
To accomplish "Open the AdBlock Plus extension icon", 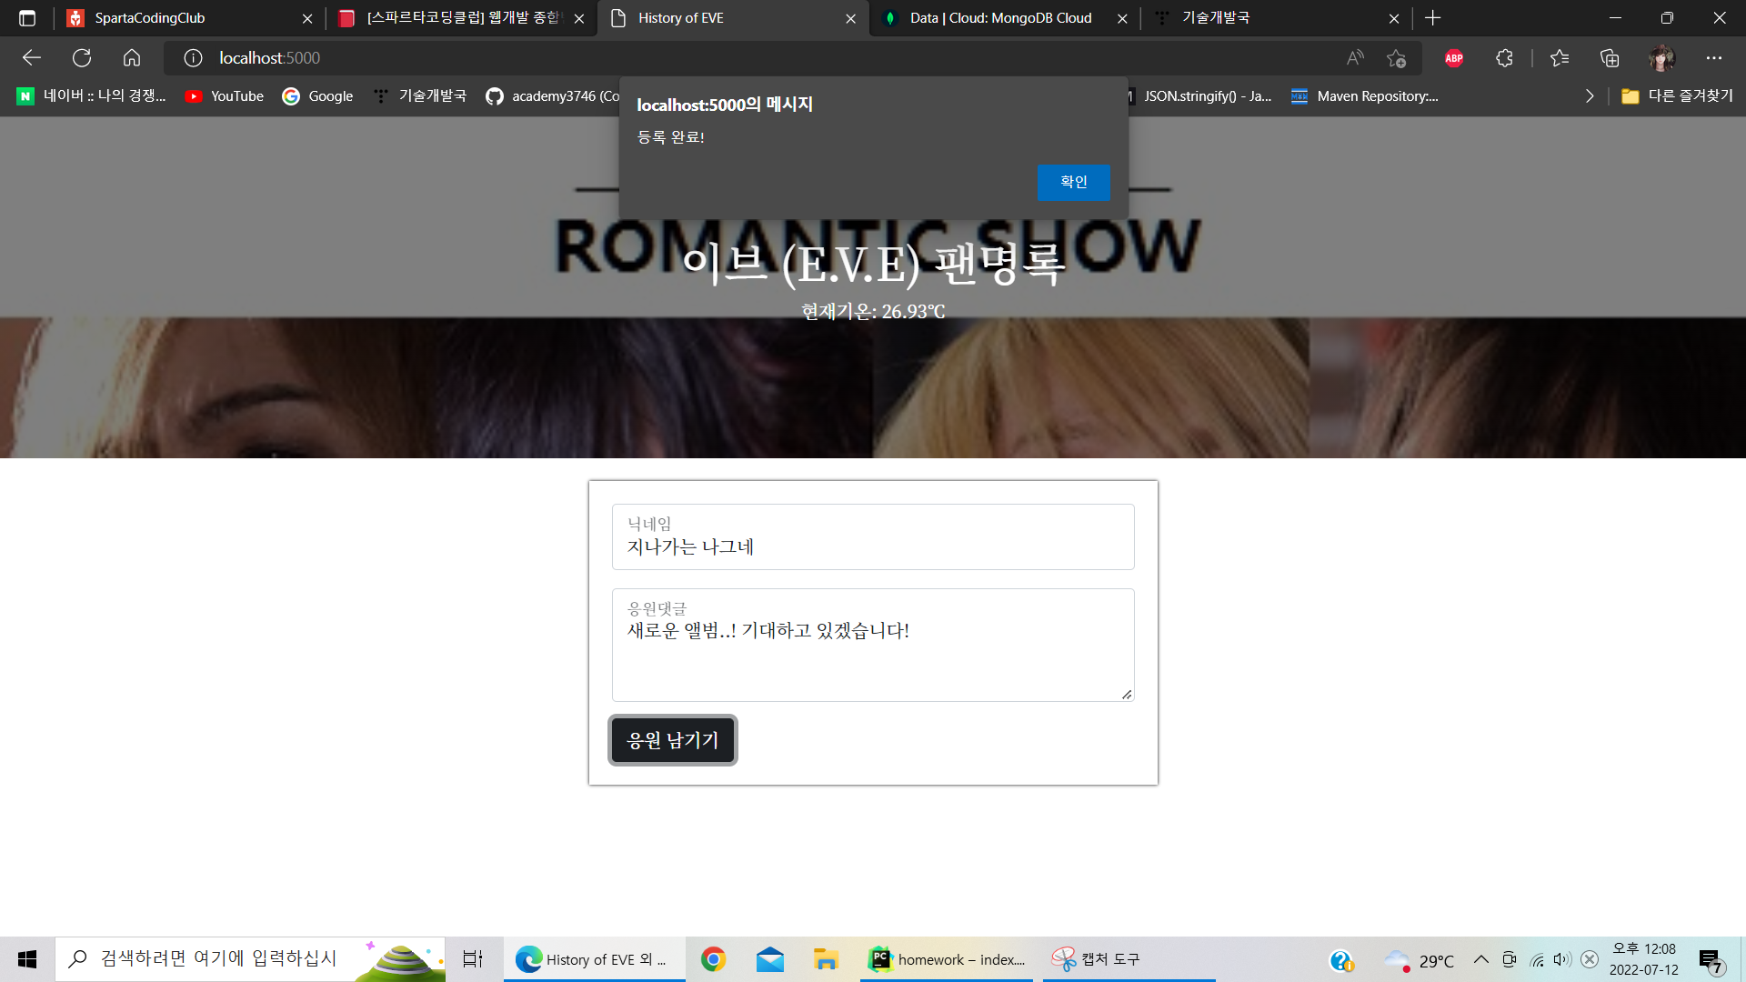I will click(x=1453, y=58).
